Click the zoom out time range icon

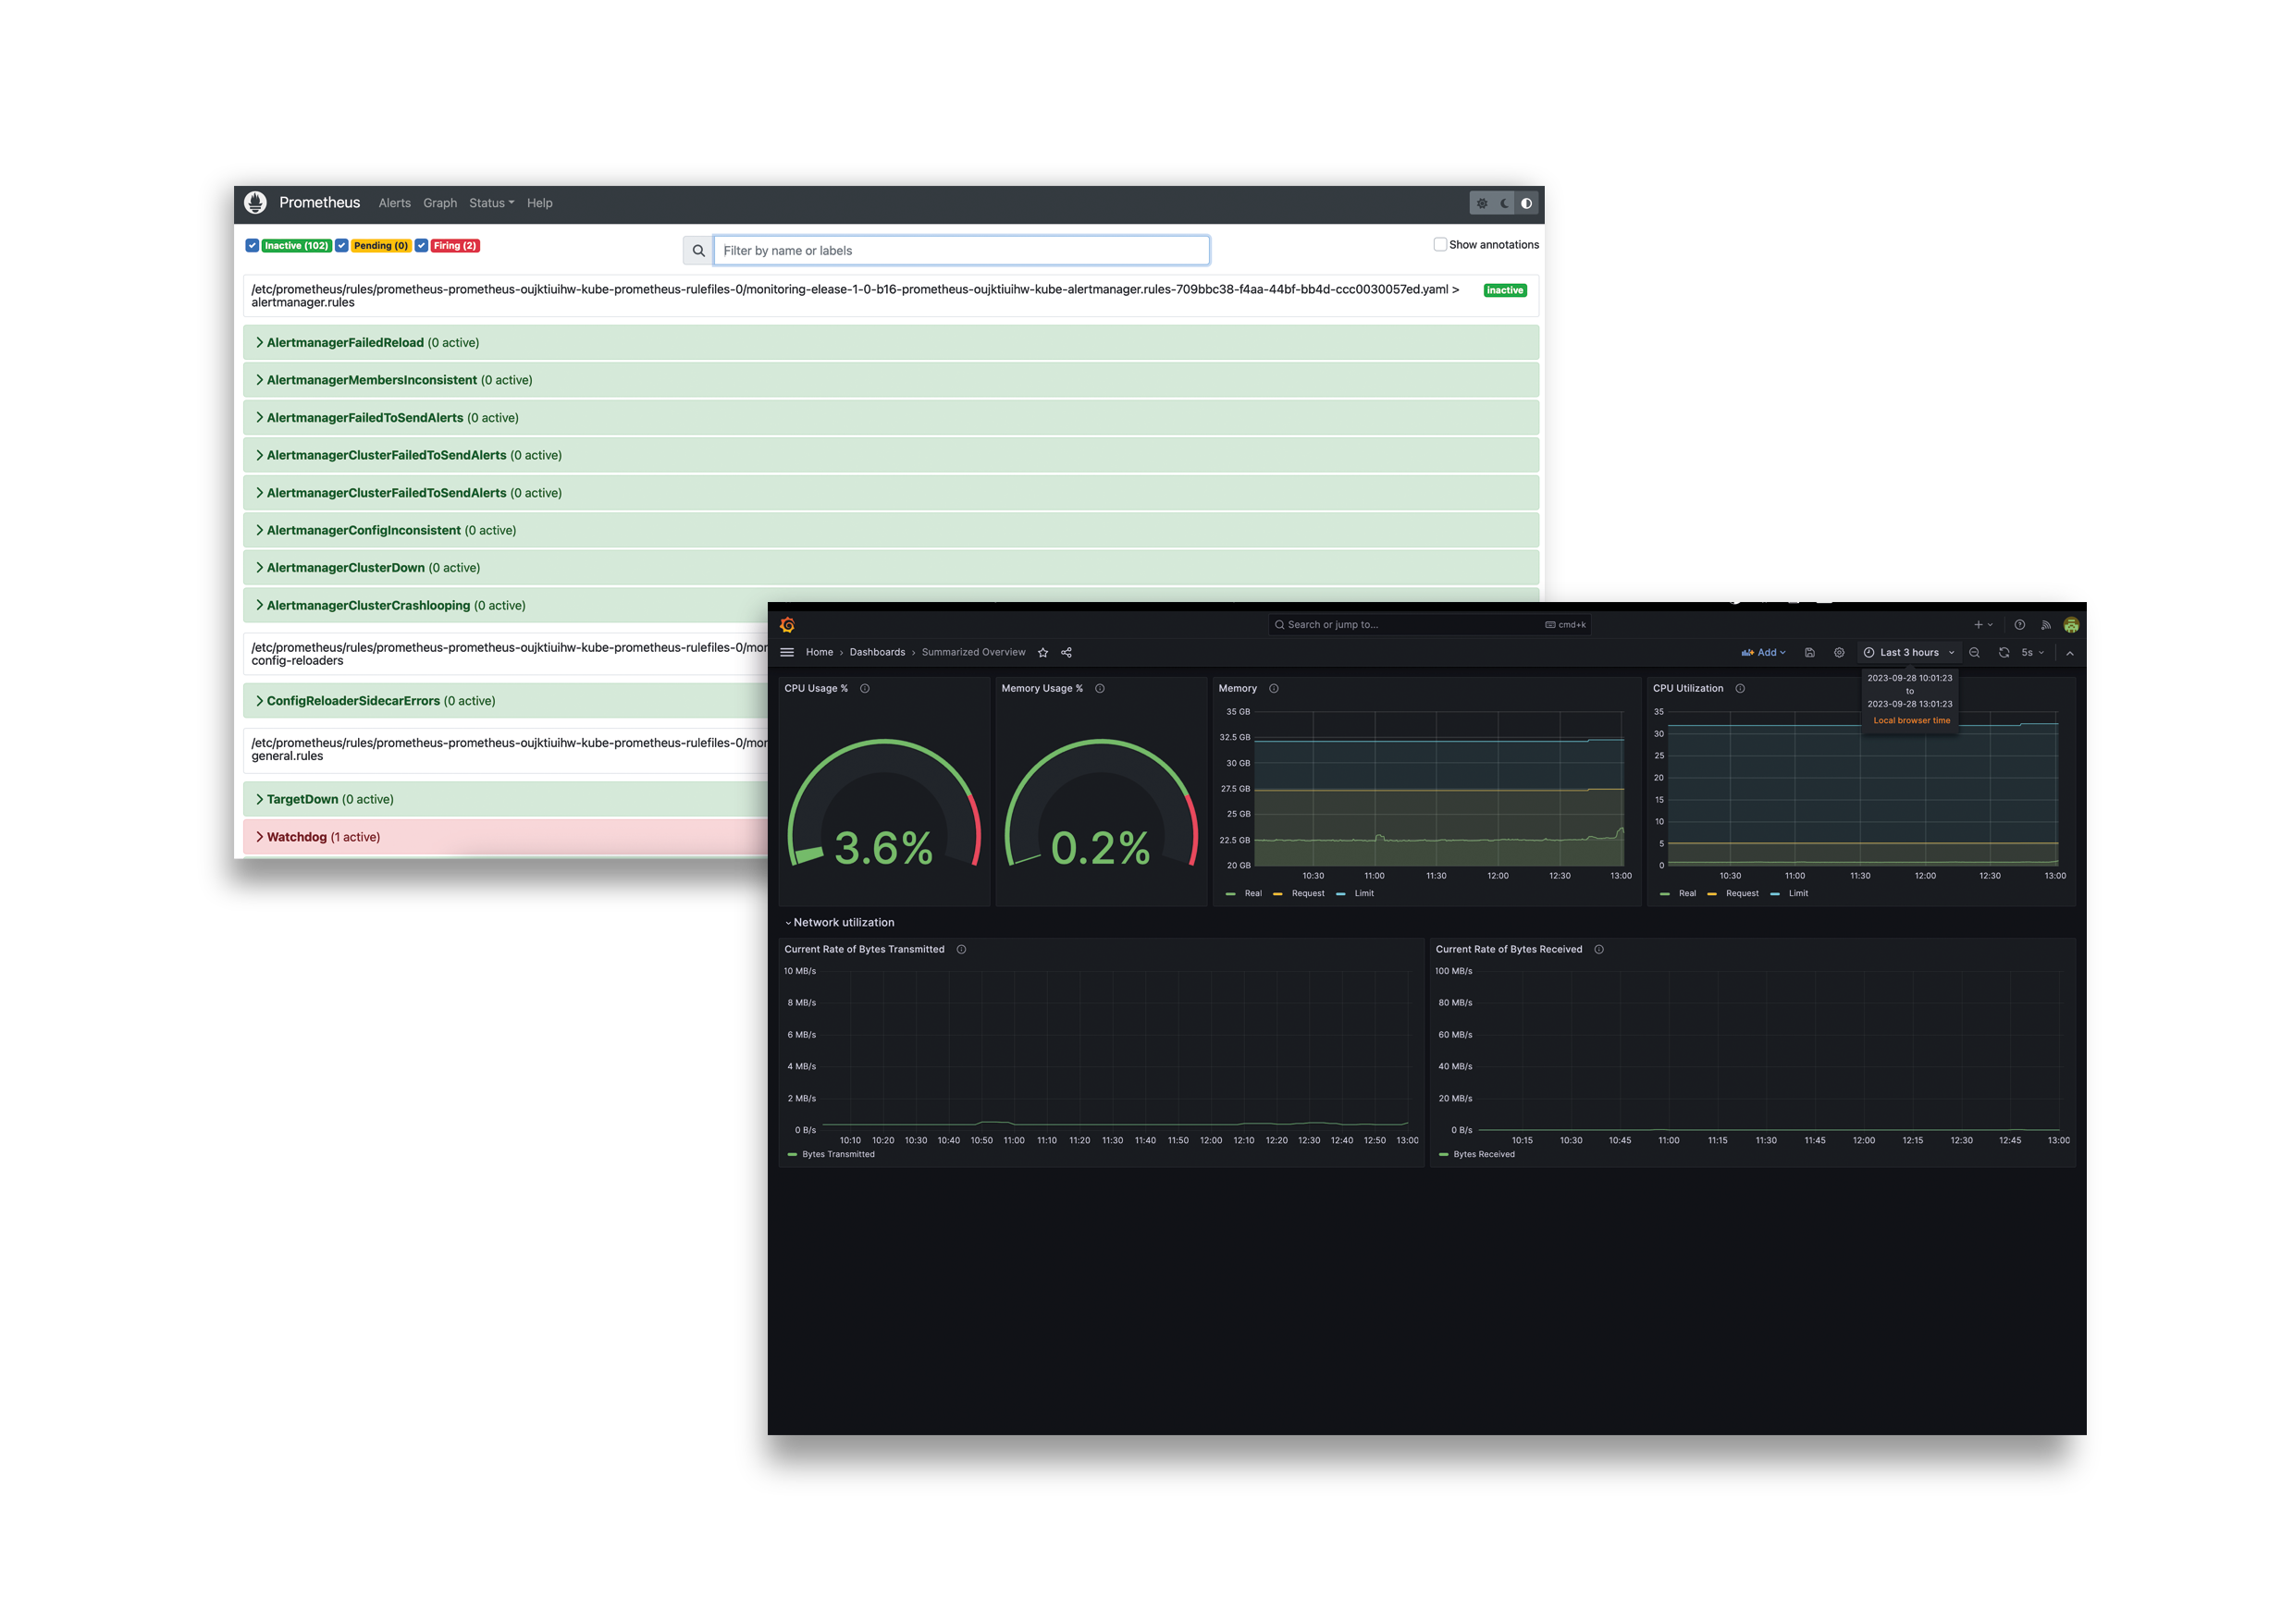(x=1975, y=652)
